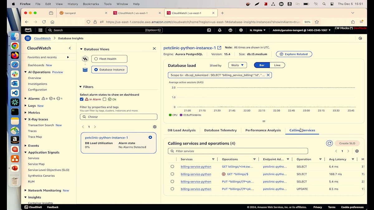Screen dimensions: 374x210
Task: Open Transaction Search in navigation
Action: click(41, 125)
